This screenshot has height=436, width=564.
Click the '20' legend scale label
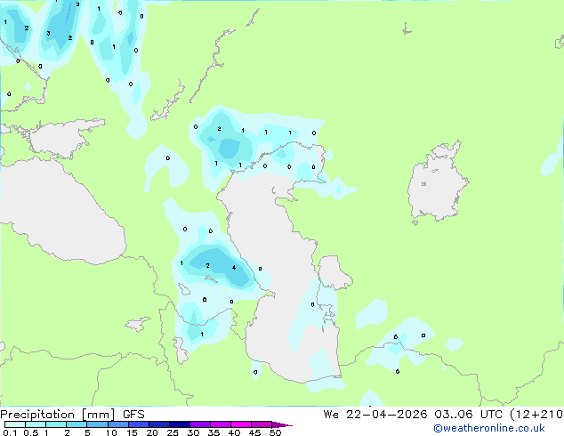(x=152, y=432)
